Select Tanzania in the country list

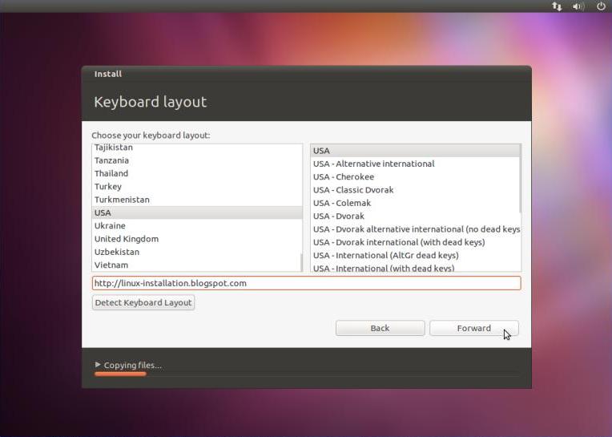coord(197,160)
